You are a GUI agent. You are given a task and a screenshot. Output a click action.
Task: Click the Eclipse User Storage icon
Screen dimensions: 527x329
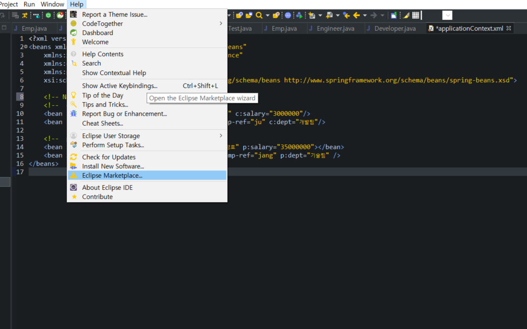tap(73, 136)
